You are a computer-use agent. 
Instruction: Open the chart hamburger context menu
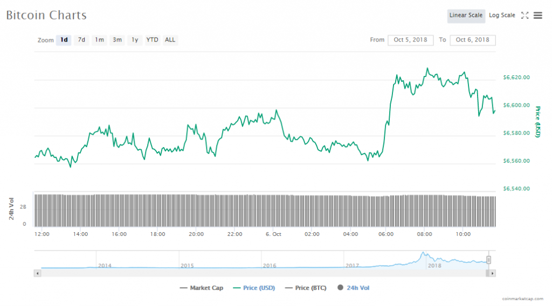click(x=537, y=16)
